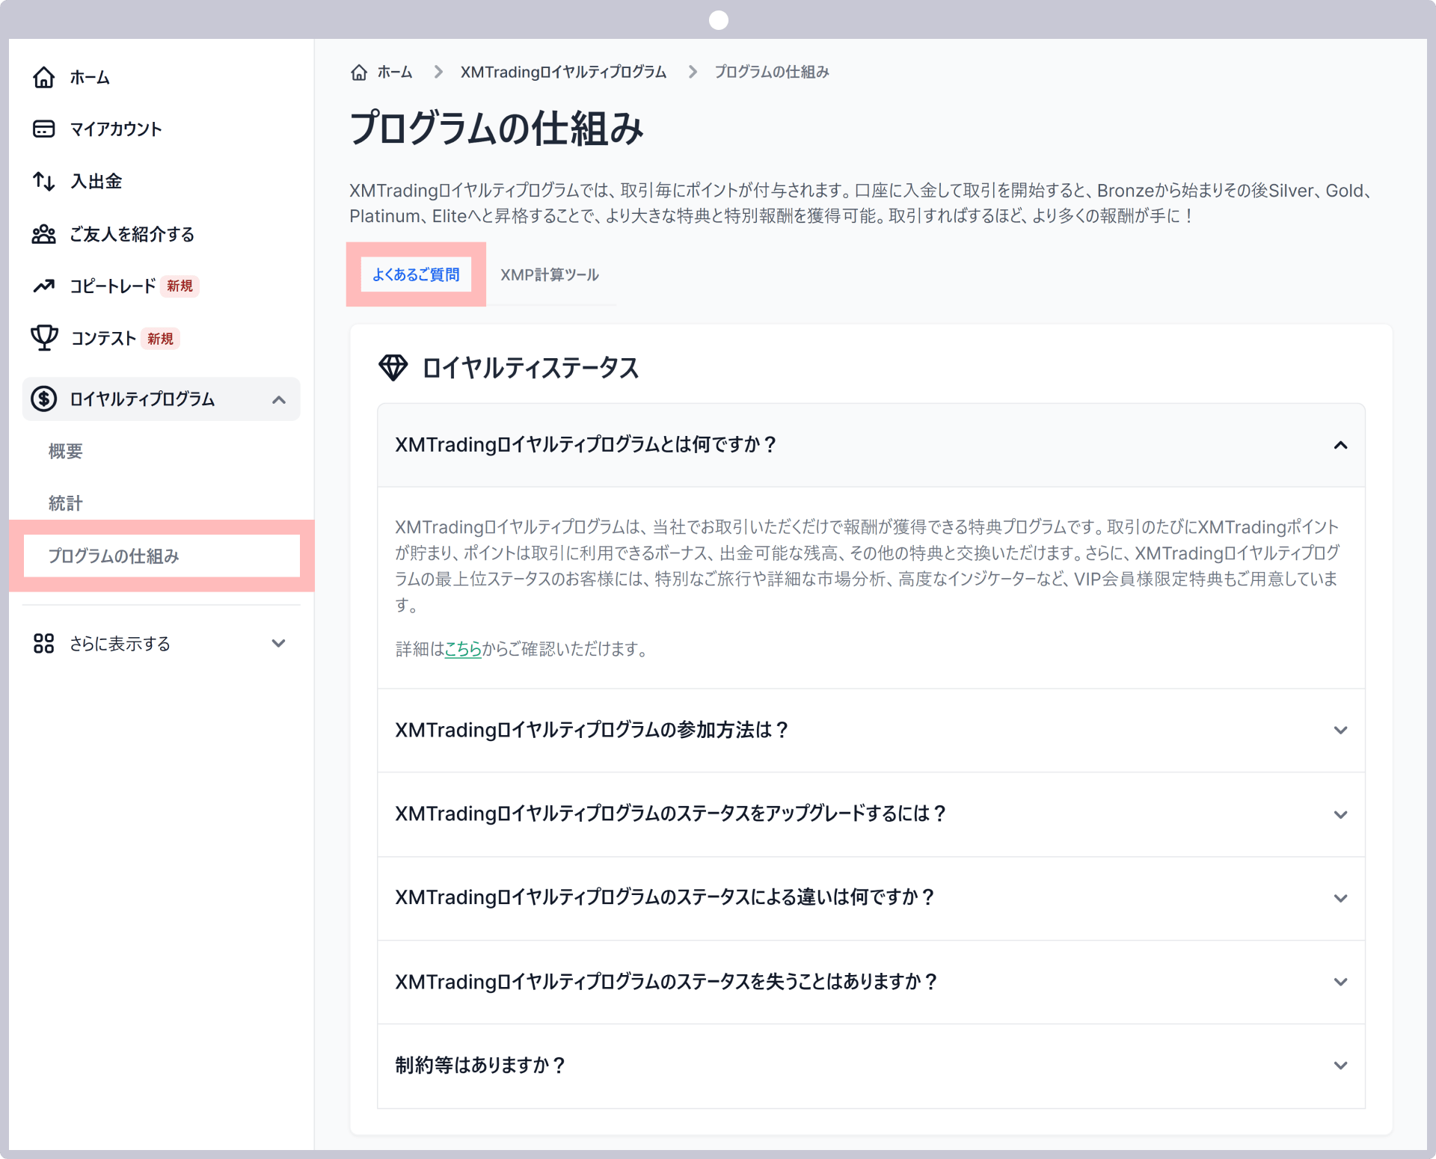Image resolution: width=1436 pixels, height=1159 pixels.
Task: Click the 制約等はありますか？ question text
Action: (x=480, y=1065)
